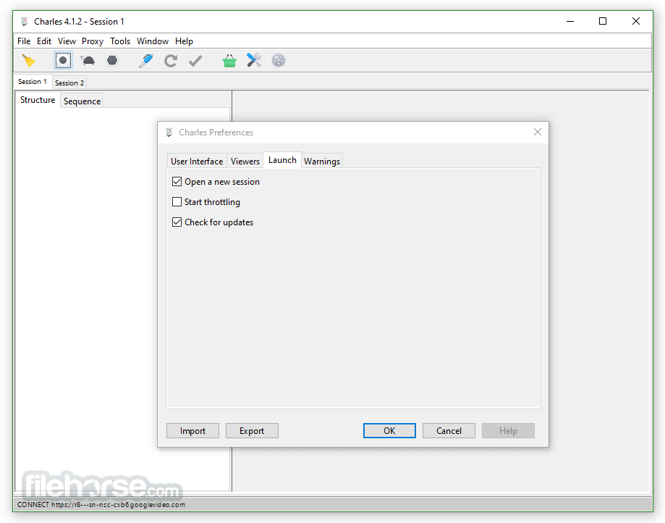This screenshot has height=523, width=665.
Task: Open purchase via the green basket icon
Action: tap(229, 61)
